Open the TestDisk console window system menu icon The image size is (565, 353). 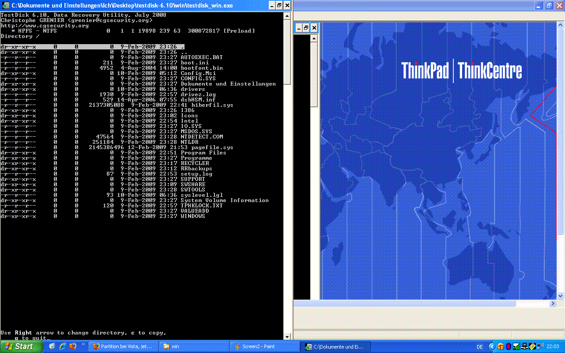(x=5, y=5)
